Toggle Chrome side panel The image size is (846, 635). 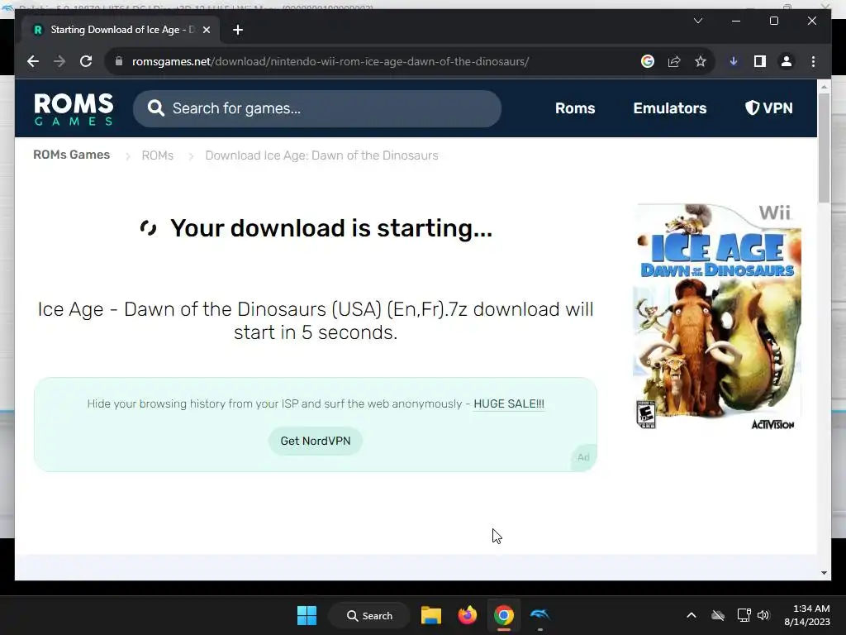[760, 61]
